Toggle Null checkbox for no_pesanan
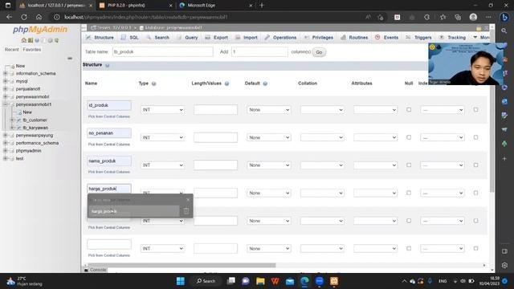 409,137
